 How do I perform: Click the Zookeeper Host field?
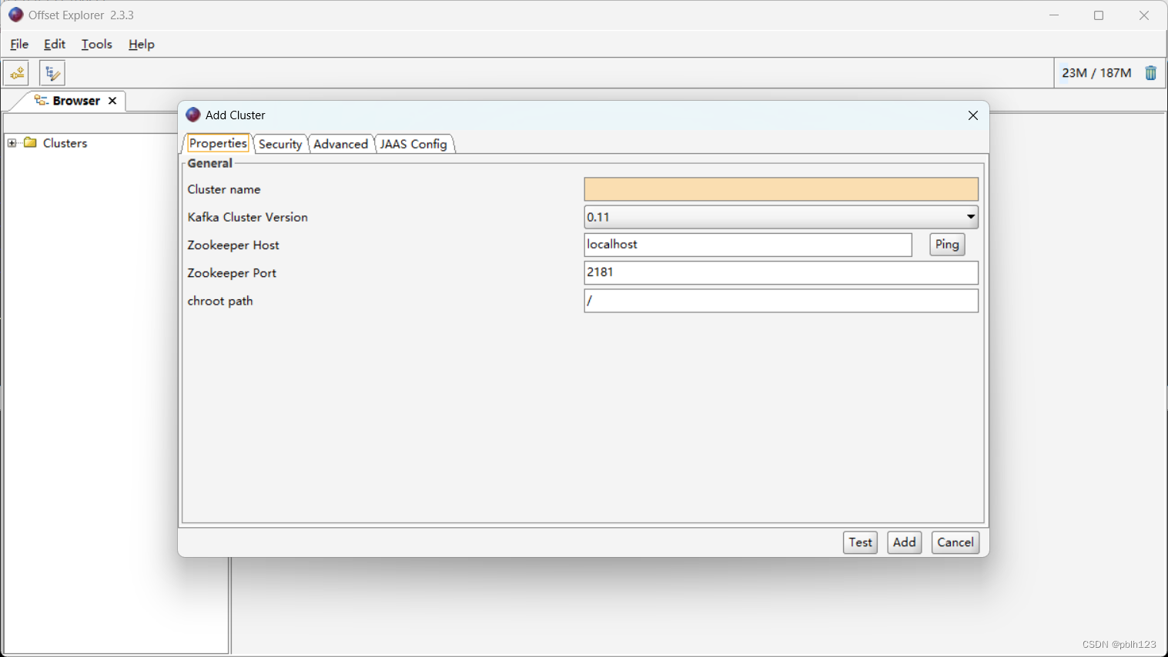[748, 245]
